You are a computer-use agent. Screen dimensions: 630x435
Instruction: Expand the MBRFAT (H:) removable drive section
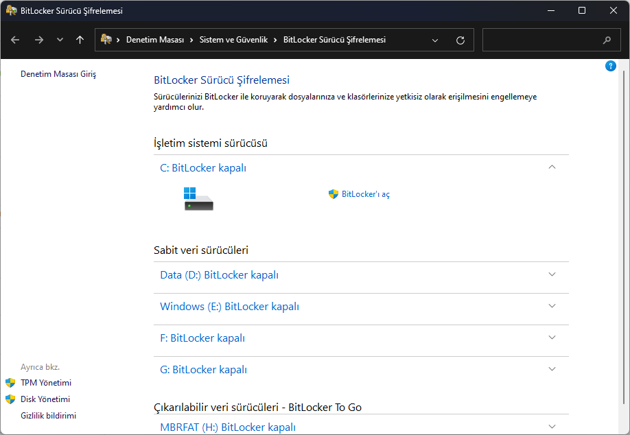(552, 426)
